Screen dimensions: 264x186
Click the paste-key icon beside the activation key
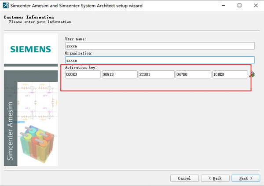252,75
